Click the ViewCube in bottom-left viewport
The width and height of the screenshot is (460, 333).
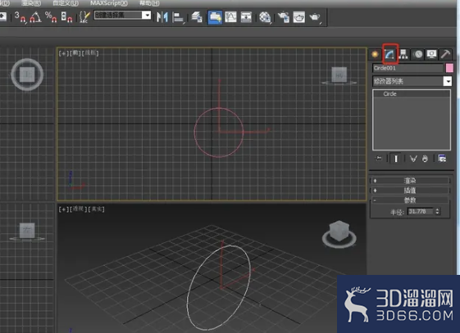tap(27, 232)
